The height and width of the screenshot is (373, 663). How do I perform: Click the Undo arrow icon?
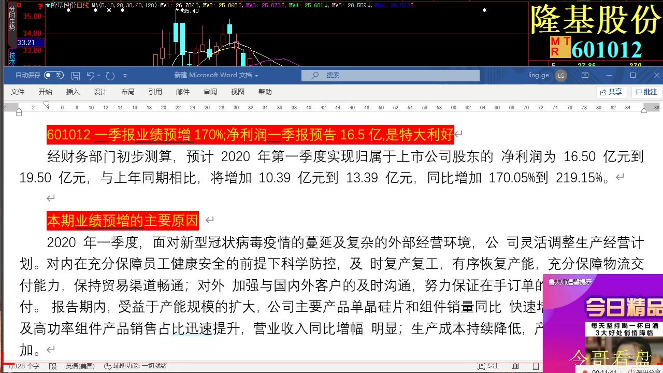pyautogui.click(x=90, y=76)
